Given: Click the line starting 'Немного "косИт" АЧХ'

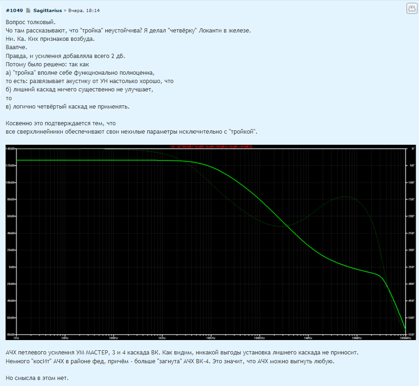Looking at the screenshot, I should click(170, 361).
